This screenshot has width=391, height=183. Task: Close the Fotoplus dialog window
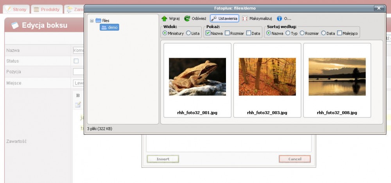click(379, 8)
